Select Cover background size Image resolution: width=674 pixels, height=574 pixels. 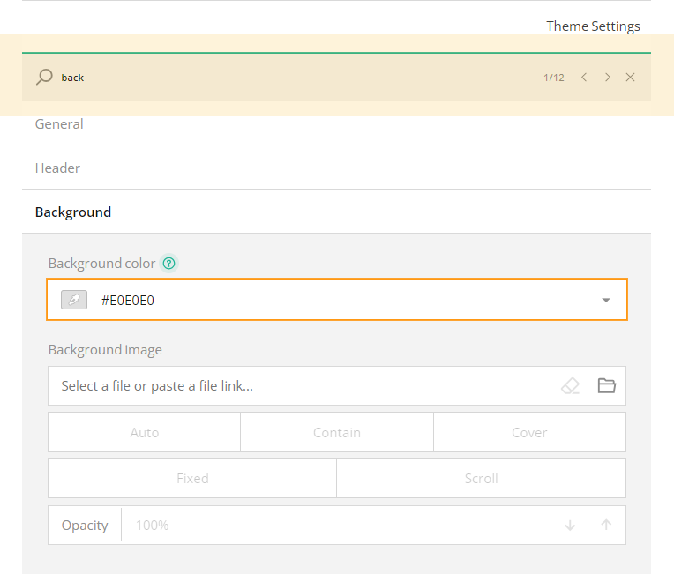pos(529,432)
